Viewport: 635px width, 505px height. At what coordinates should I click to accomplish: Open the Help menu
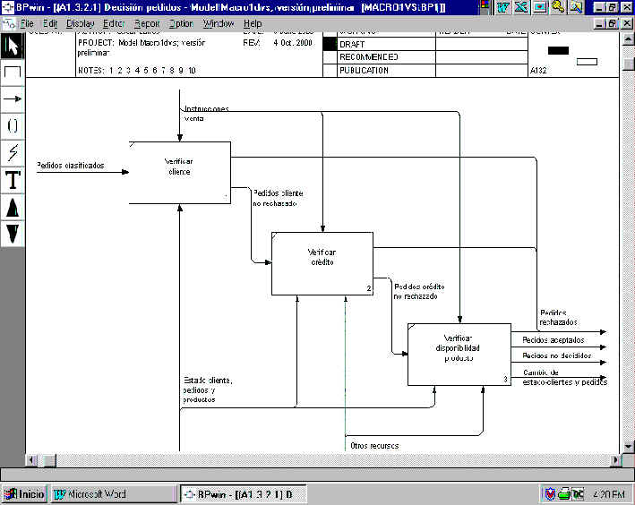click(253, 23)
